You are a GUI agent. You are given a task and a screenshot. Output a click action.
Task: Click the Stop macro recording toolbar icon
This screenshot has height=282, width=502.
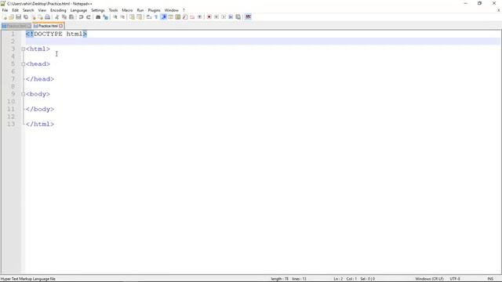(x=216, y=17)
